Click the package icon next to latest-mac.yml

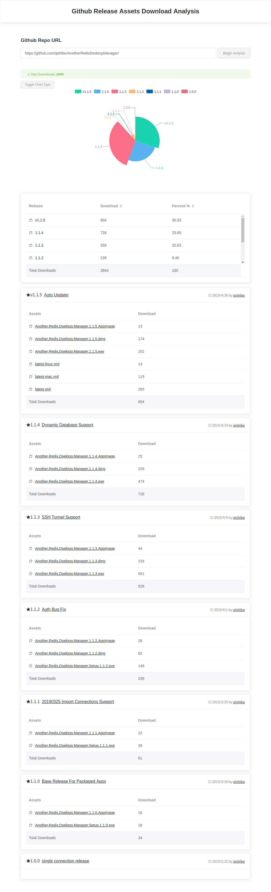[x=30, y=376]
